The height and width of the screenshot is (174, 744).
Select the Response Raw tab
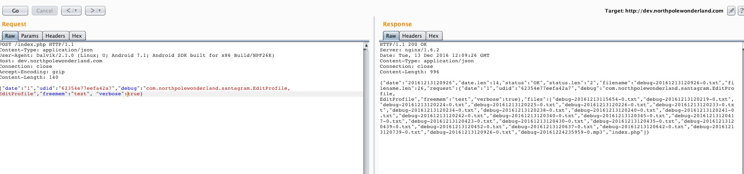coord(391,36)
